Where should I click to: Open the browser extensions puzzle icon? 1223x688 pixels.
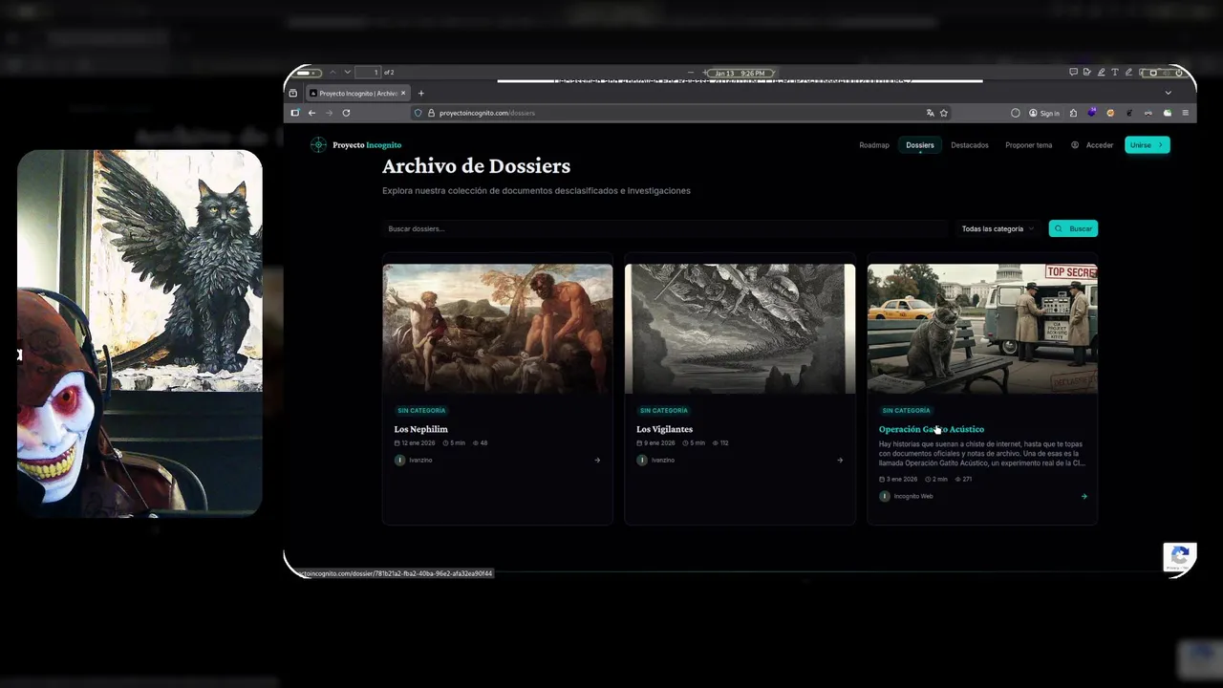tap(1073, 113)
